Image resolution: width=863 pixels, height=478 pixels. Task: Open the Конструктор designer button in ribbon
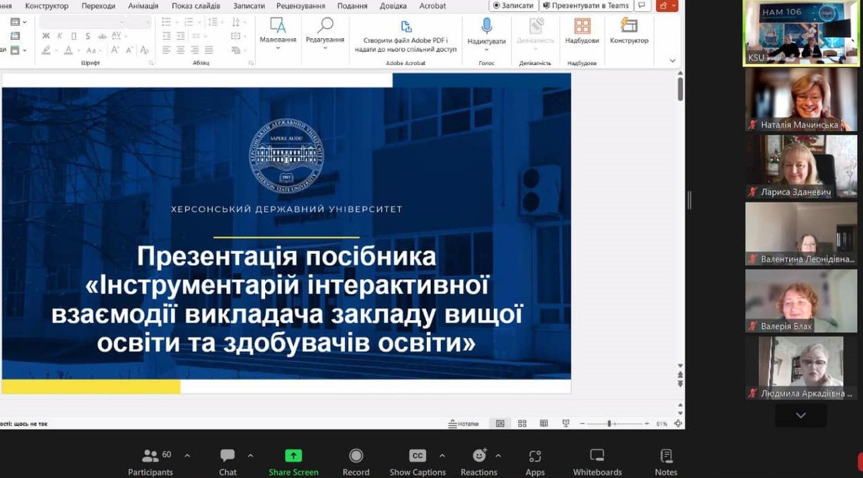click(x=629, y=32)
